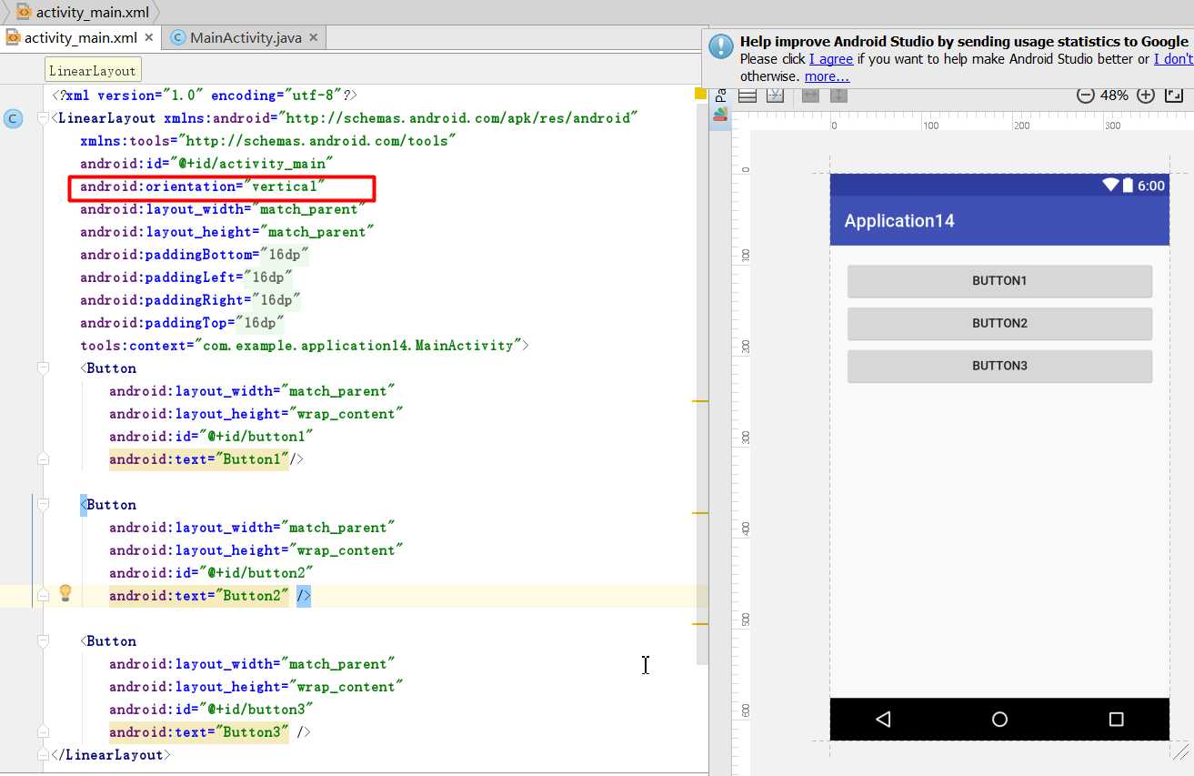Image resolution: width=1194 pixels, height=776 pixels.
Task: Close the MainActivity.java tab
Action: tap(313, 37)
